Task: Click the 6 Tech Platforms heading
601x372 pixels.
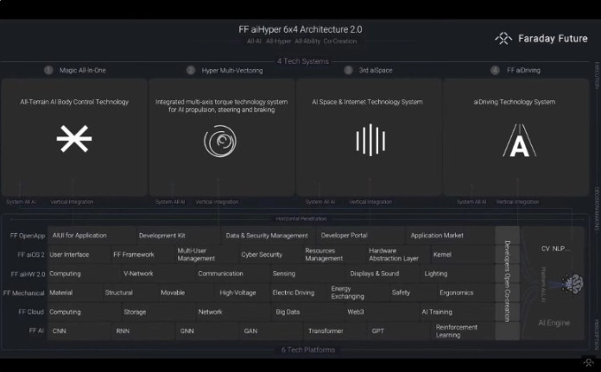Action: pos(308,350)
